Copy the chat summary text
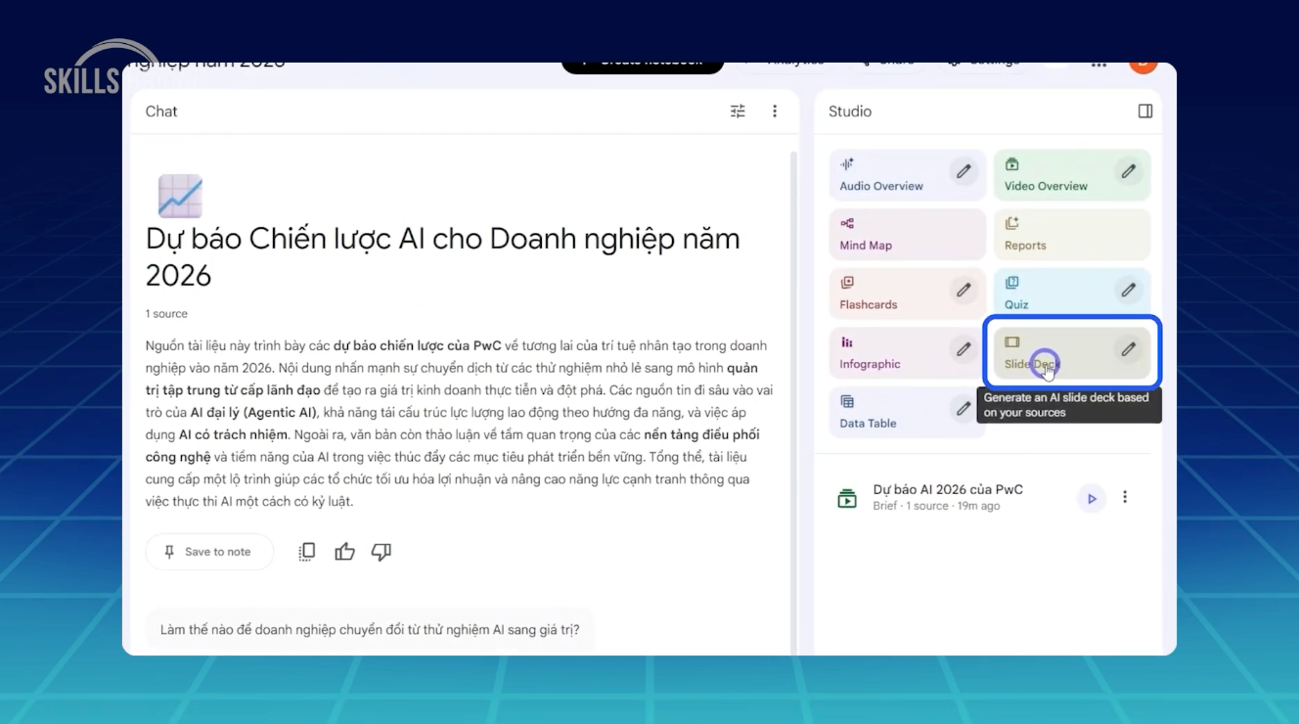This screenshot has height=724, width=1299. point(306,551)
